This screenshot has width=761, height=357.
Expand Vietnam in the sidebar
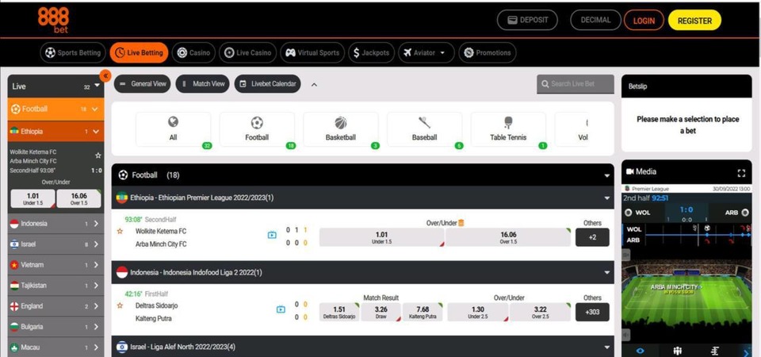point(55,265)
